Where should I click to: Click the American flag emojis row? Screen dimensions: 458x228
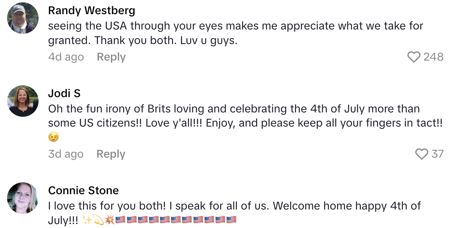[176, 220]
